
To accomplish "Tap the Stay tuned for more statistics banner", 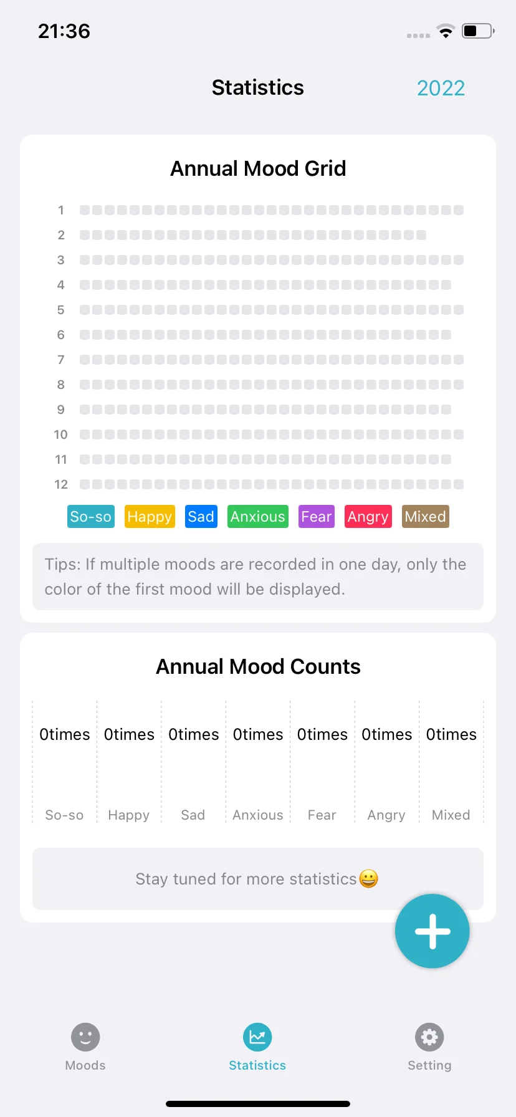I will [x=258, y=879].
